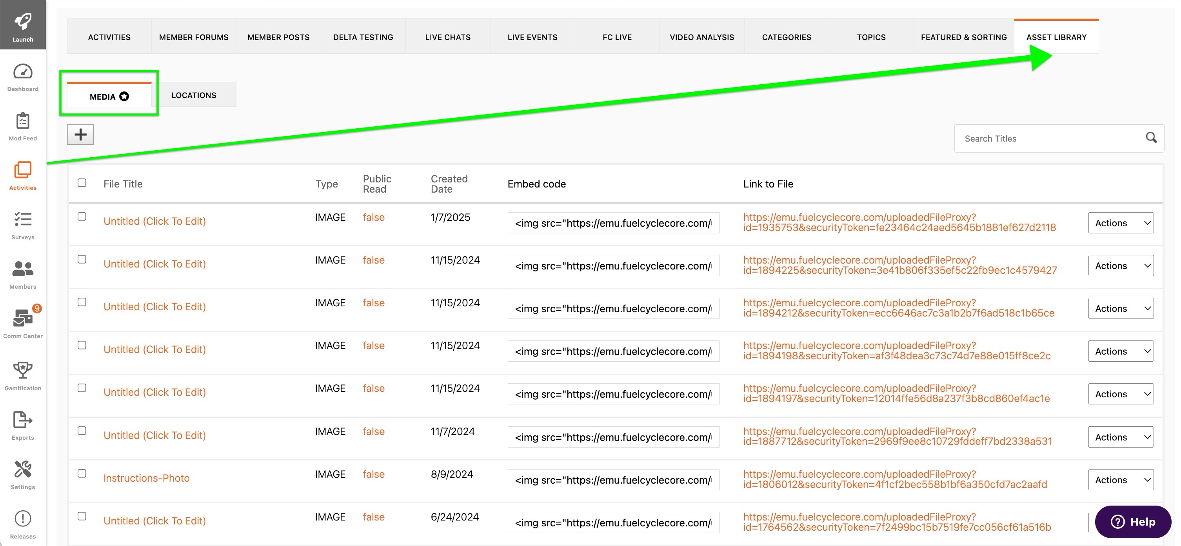Open the Delta Testing tab
The width and height of the screenshot is (1181, 546).
[x=363, y=37]
